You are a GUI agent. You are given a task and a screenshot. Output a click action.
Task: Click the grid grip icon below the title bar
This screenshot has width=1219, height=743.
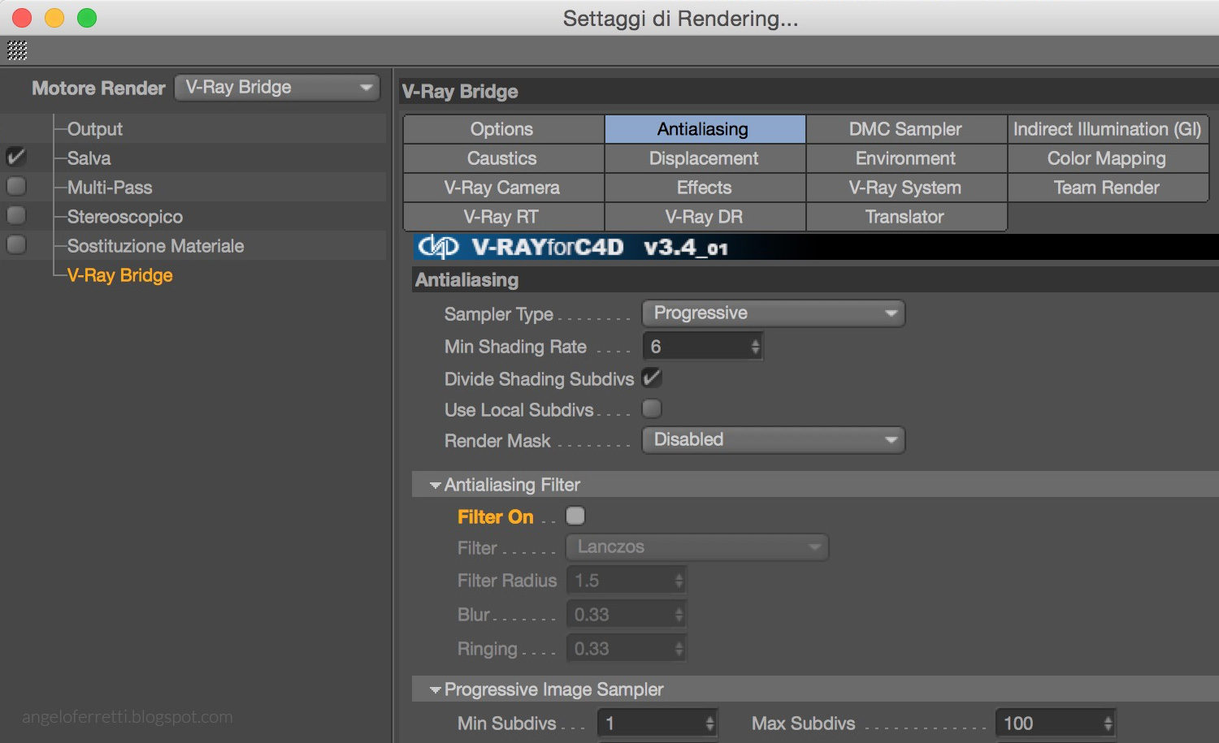17,50
